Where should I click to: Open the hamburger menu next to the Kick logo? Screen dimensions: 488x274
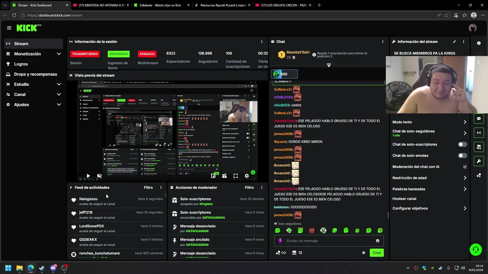coord(9,28)
